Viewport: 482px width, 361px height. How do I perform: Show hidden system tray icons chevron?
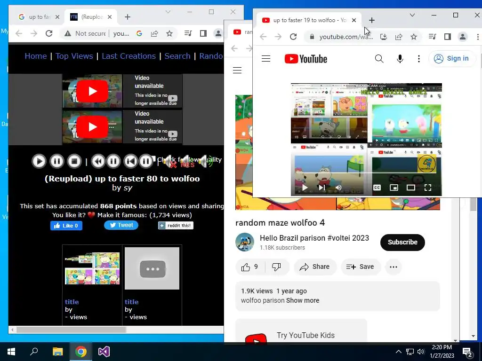point(398,352)
